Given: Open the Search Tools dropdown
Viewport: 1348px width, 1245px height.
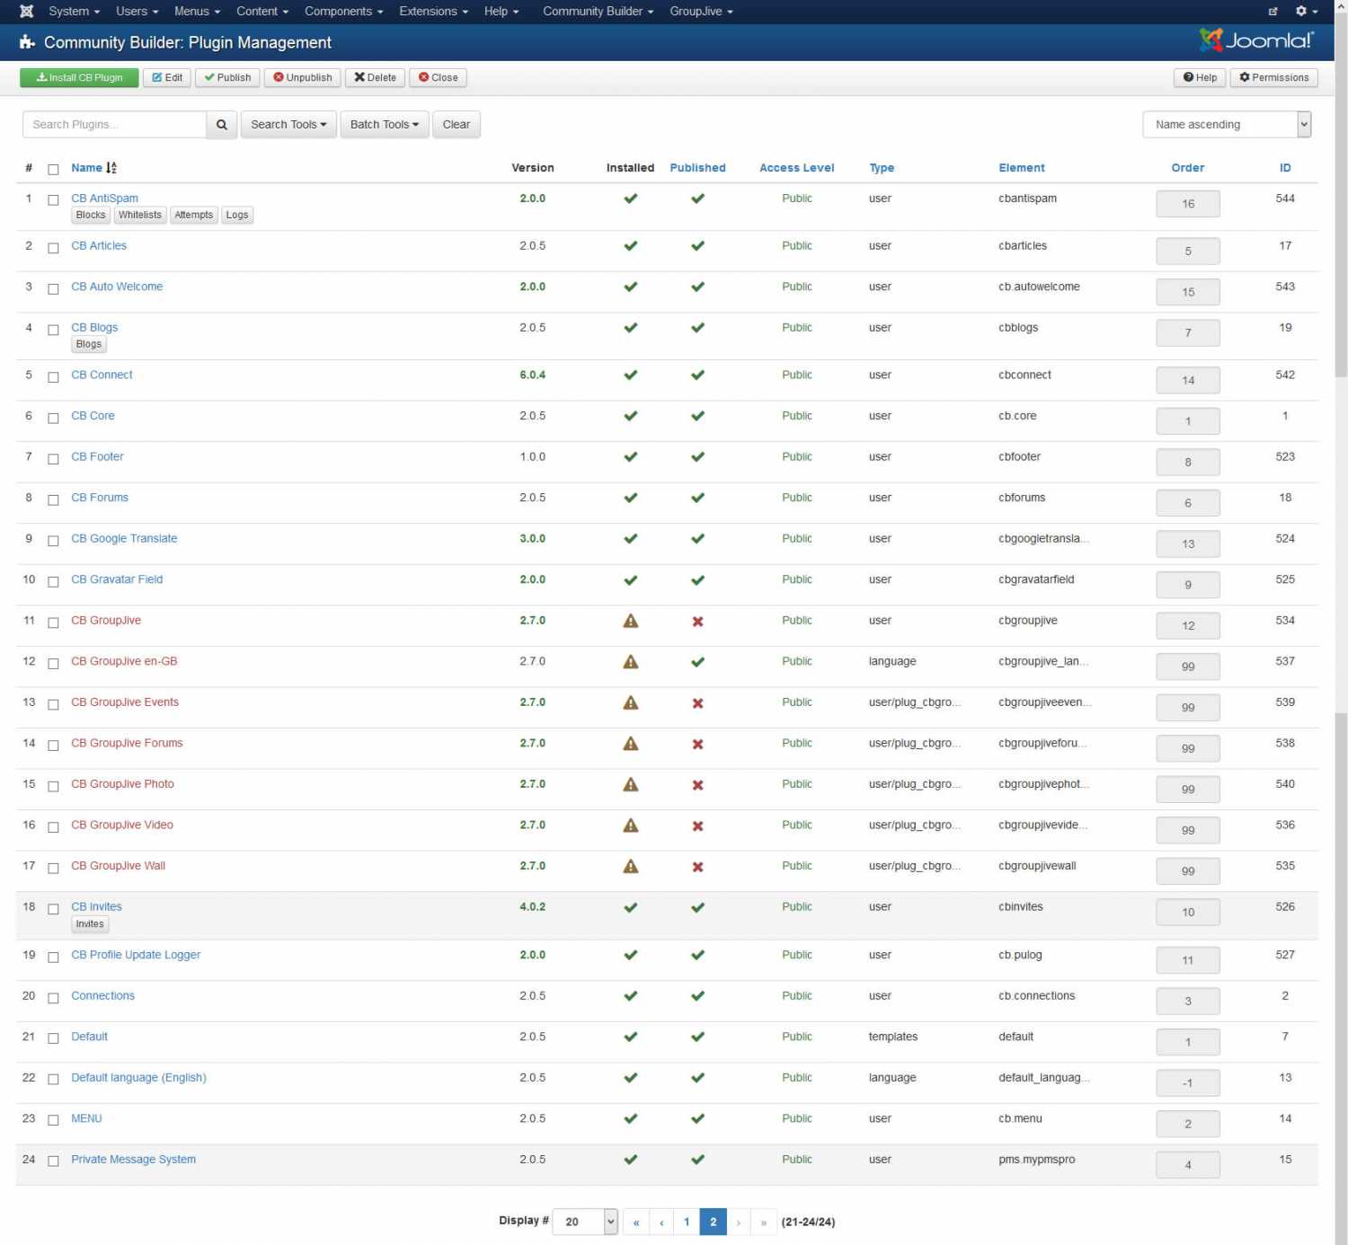Looking at the screenshot, I should [x=288, y=125].
